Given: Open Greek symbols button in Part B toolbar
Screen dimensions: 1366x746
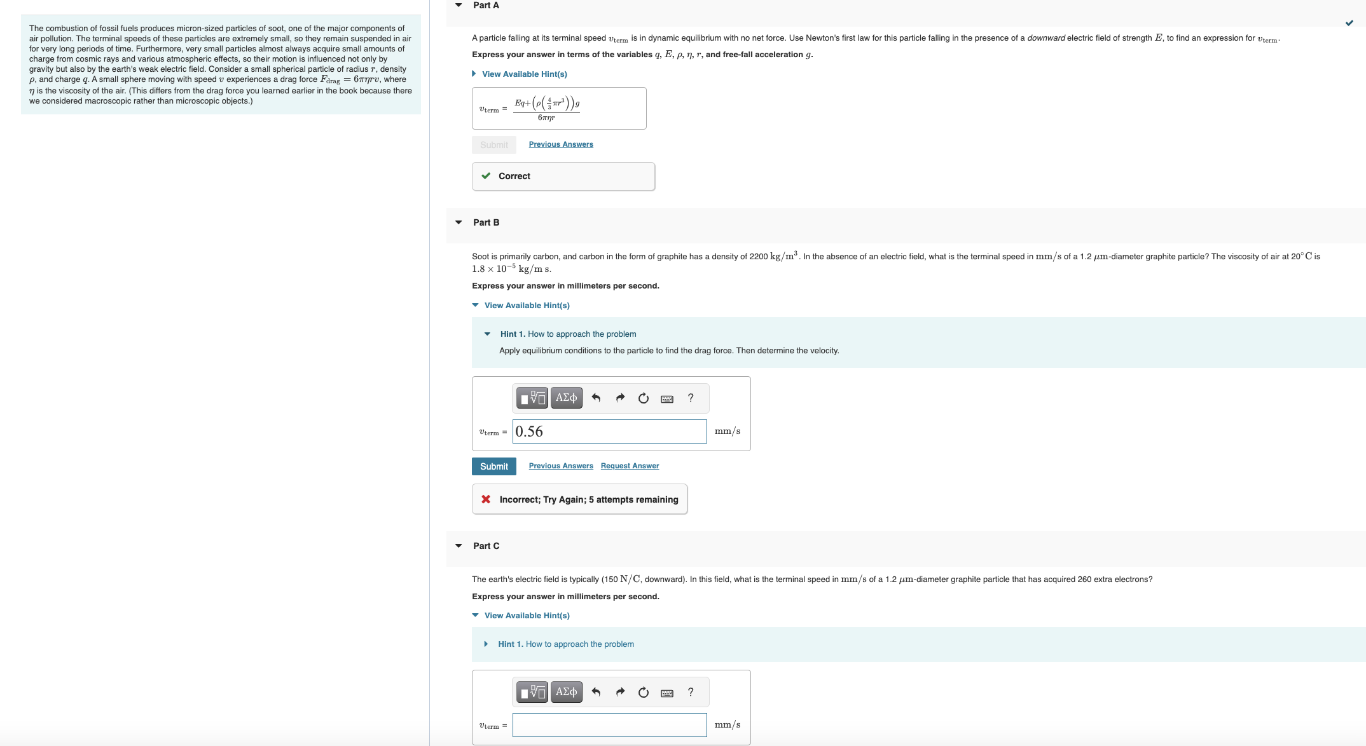Looking at the screenshot, I should [566, 398].
